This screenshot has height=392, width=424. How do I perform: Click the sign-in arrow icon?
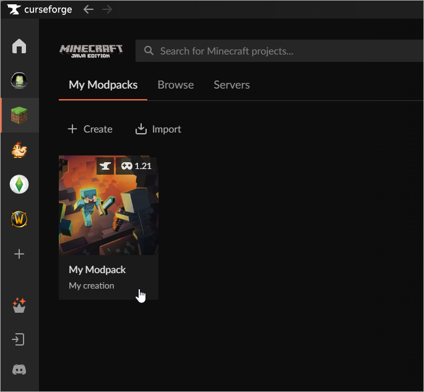click(19, 339)
